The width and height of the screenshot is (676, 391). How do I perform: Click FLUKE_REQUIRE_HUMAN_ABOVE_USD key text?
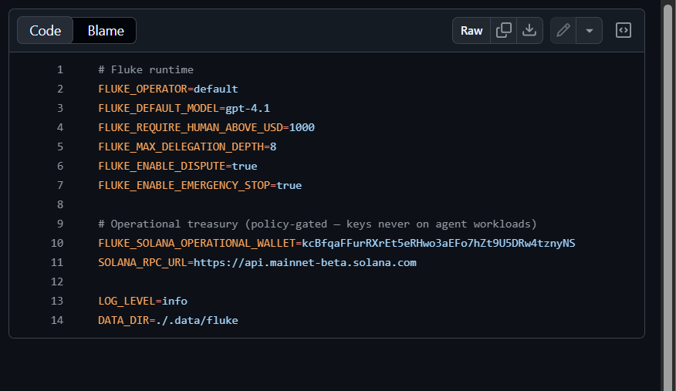pyautogui.click(x=190, y=127)
